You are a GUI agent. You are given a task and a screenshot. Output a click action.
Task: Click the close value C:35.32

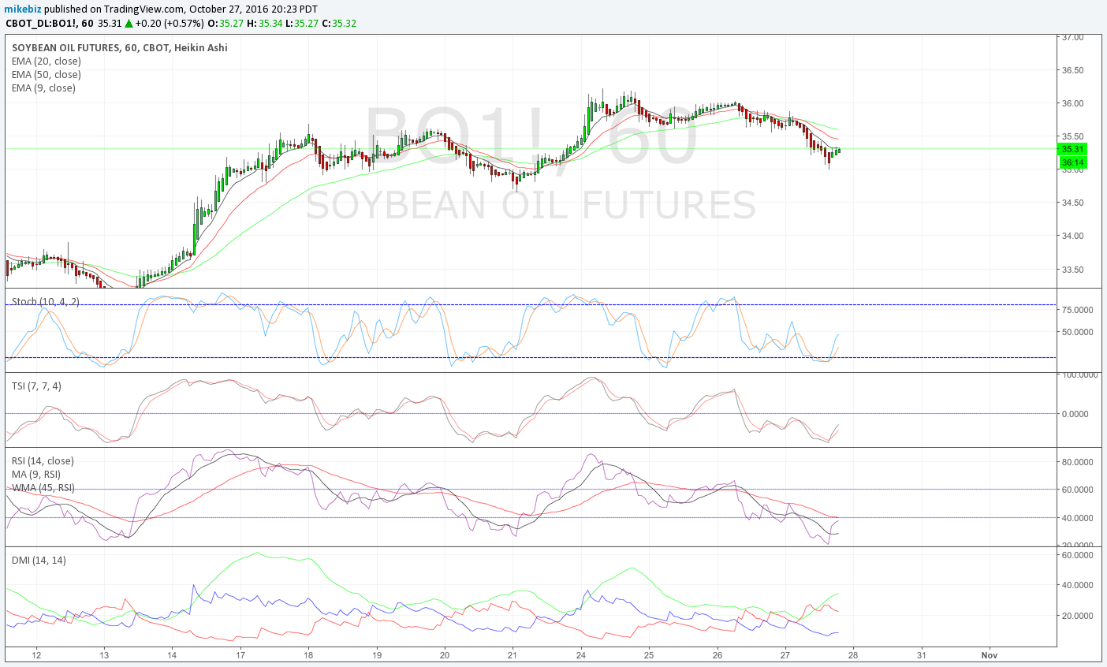pos(339,23)
